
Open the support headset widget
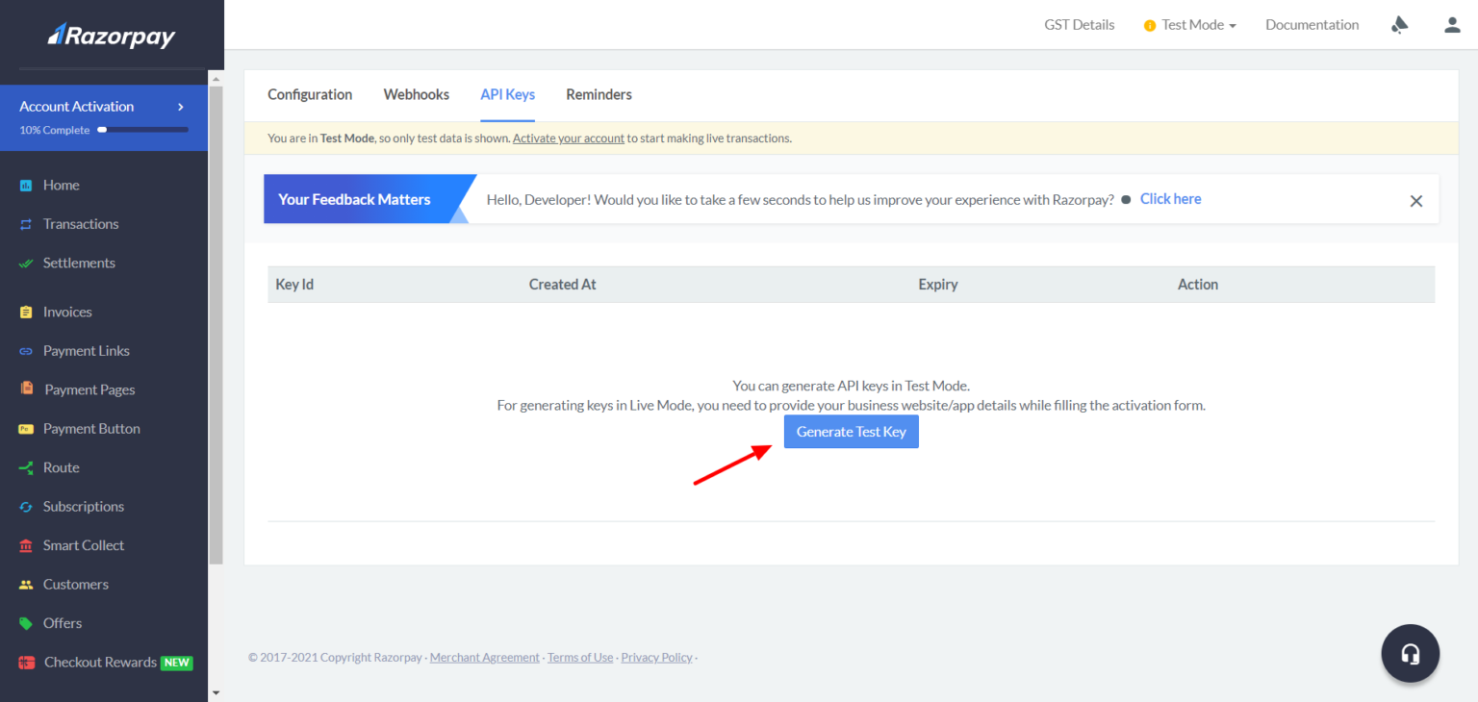(1410, 653)
